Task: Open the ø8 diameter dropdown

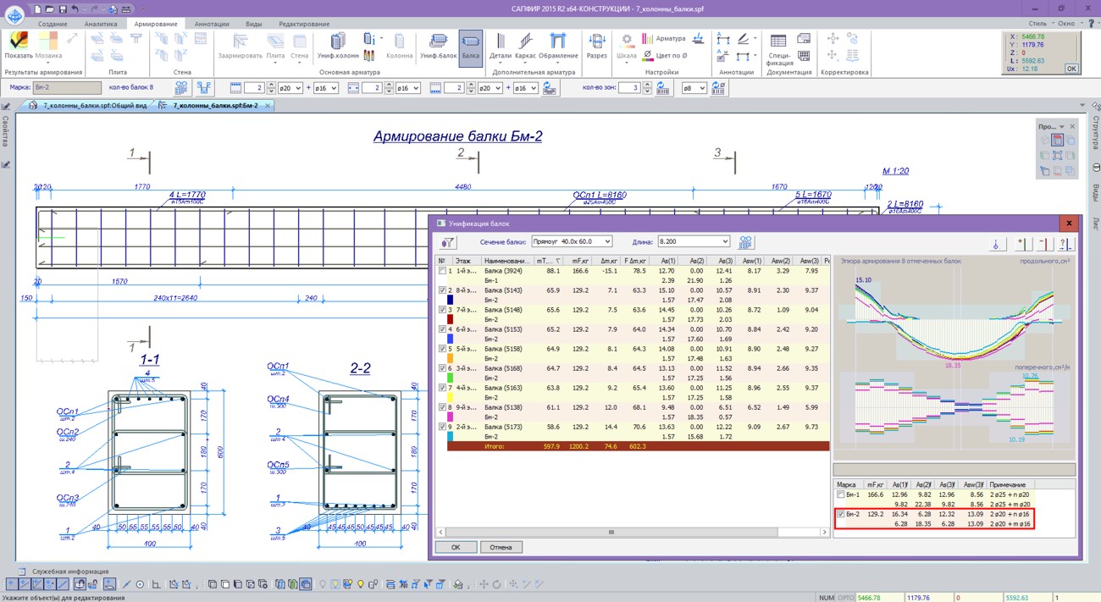Action: coord(694,88)
